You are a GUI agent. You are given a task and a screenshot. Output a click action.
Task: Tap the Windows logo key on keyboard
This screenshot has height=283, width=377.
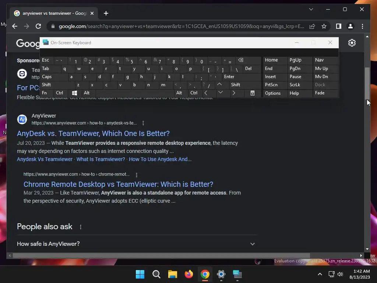74,93
